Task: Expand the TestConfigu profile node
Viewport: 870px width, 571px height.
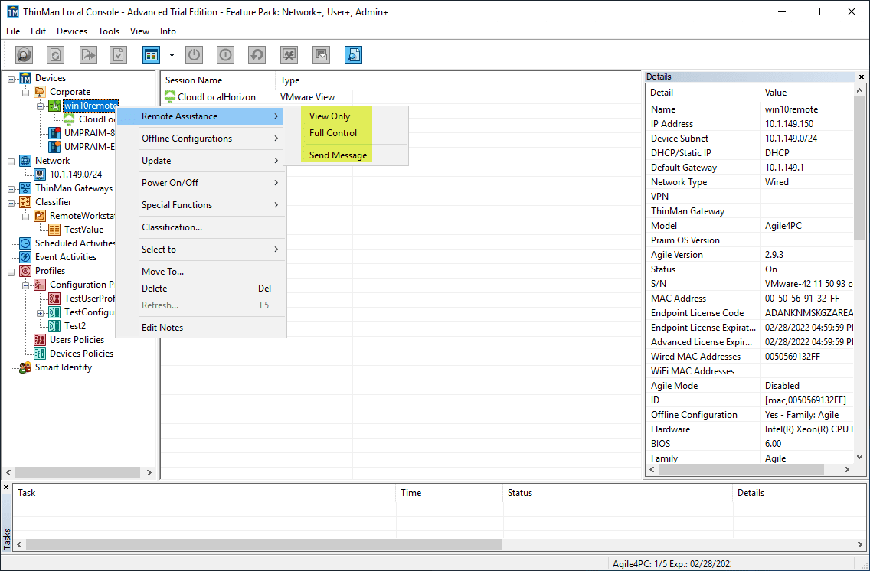Action: click(40, 313)
